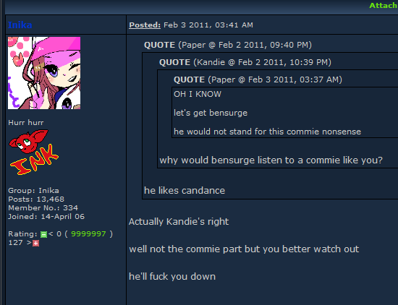The image size is (398, 305).
Task: Click the pink-haired anime avatar image
Action: (x=44, y=73)
